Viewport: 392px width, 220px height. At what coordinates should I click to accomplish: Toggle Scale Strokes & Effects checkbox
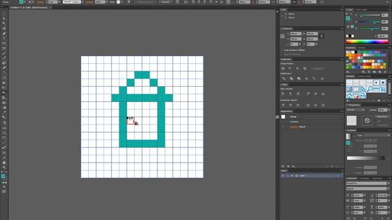(x=282, y=50)
